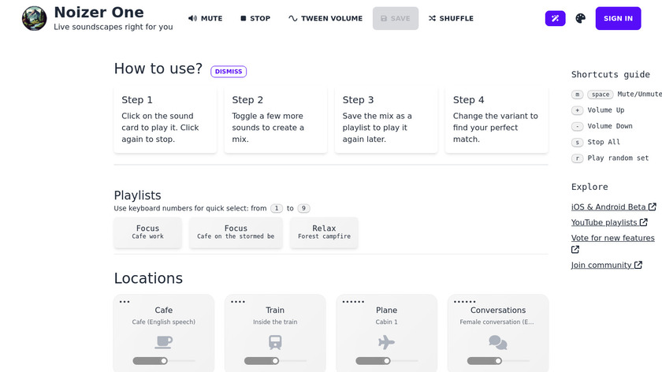
Task: Click the Step 2 instruction card
Action: (x=276, y=120)
